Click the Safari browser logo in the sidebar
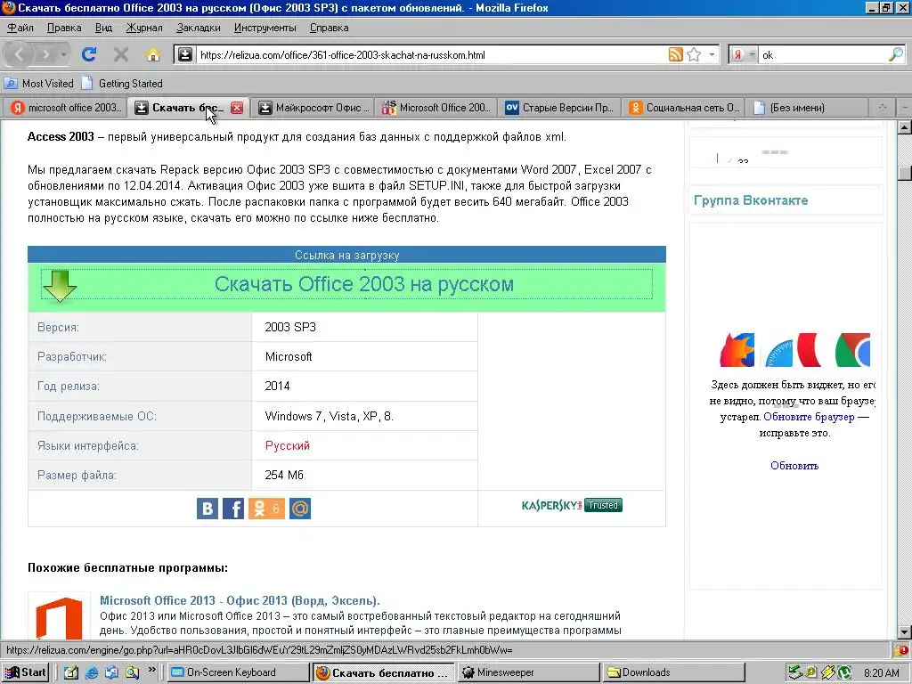Screen dimensions: 912x684 778,354
